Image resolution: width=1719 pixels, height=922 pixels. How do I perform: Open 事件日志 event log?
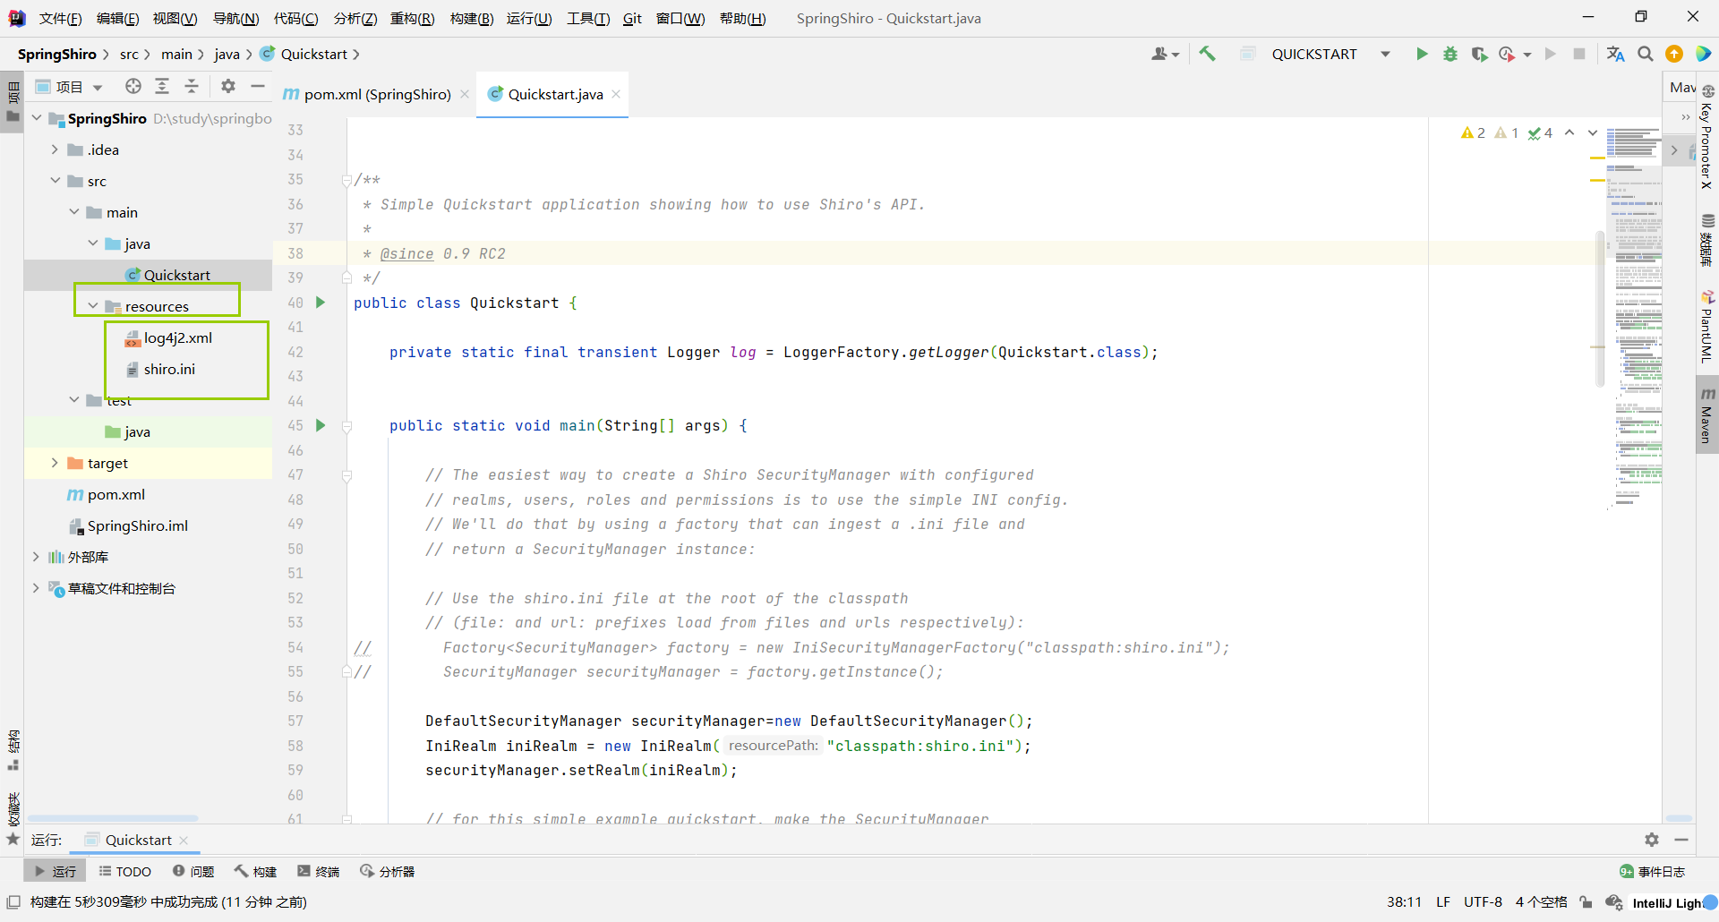click(x=1653, y=871)
